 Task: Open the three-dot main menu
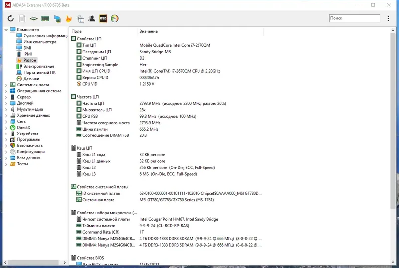point(388,18)
